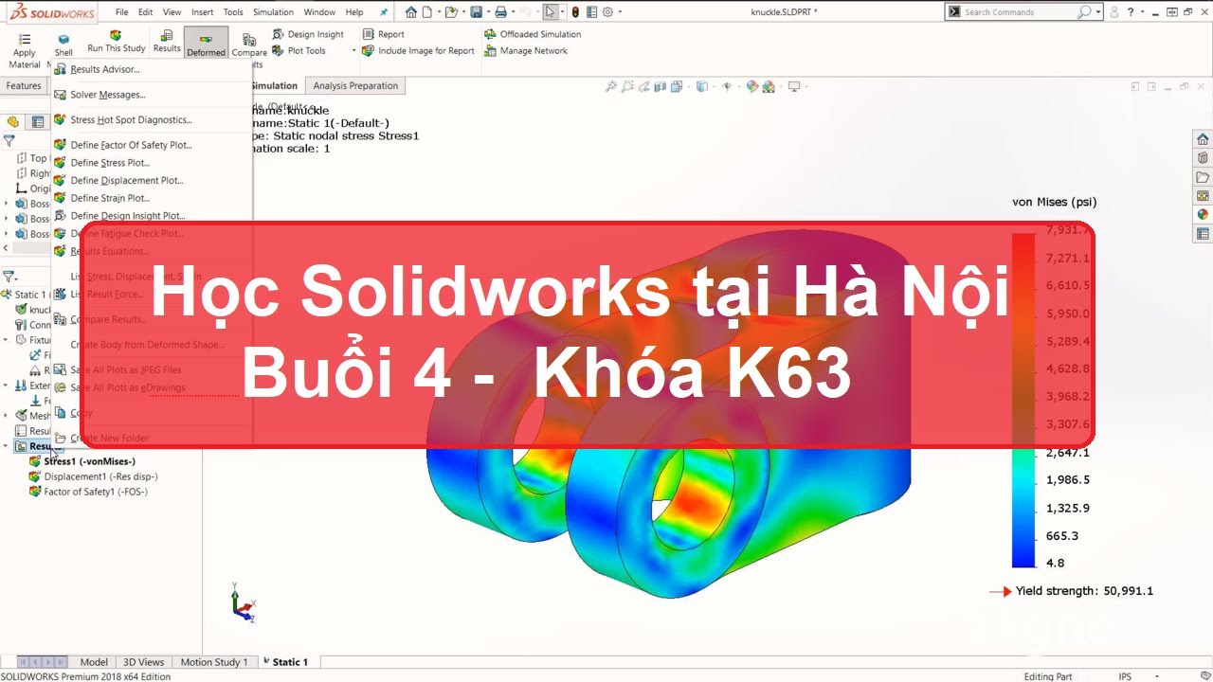Image resolution: width=1213 pixels, height=682 pixels.
Task: Expand Plot Tools dropdown arrow
Action: click(354, 51)
